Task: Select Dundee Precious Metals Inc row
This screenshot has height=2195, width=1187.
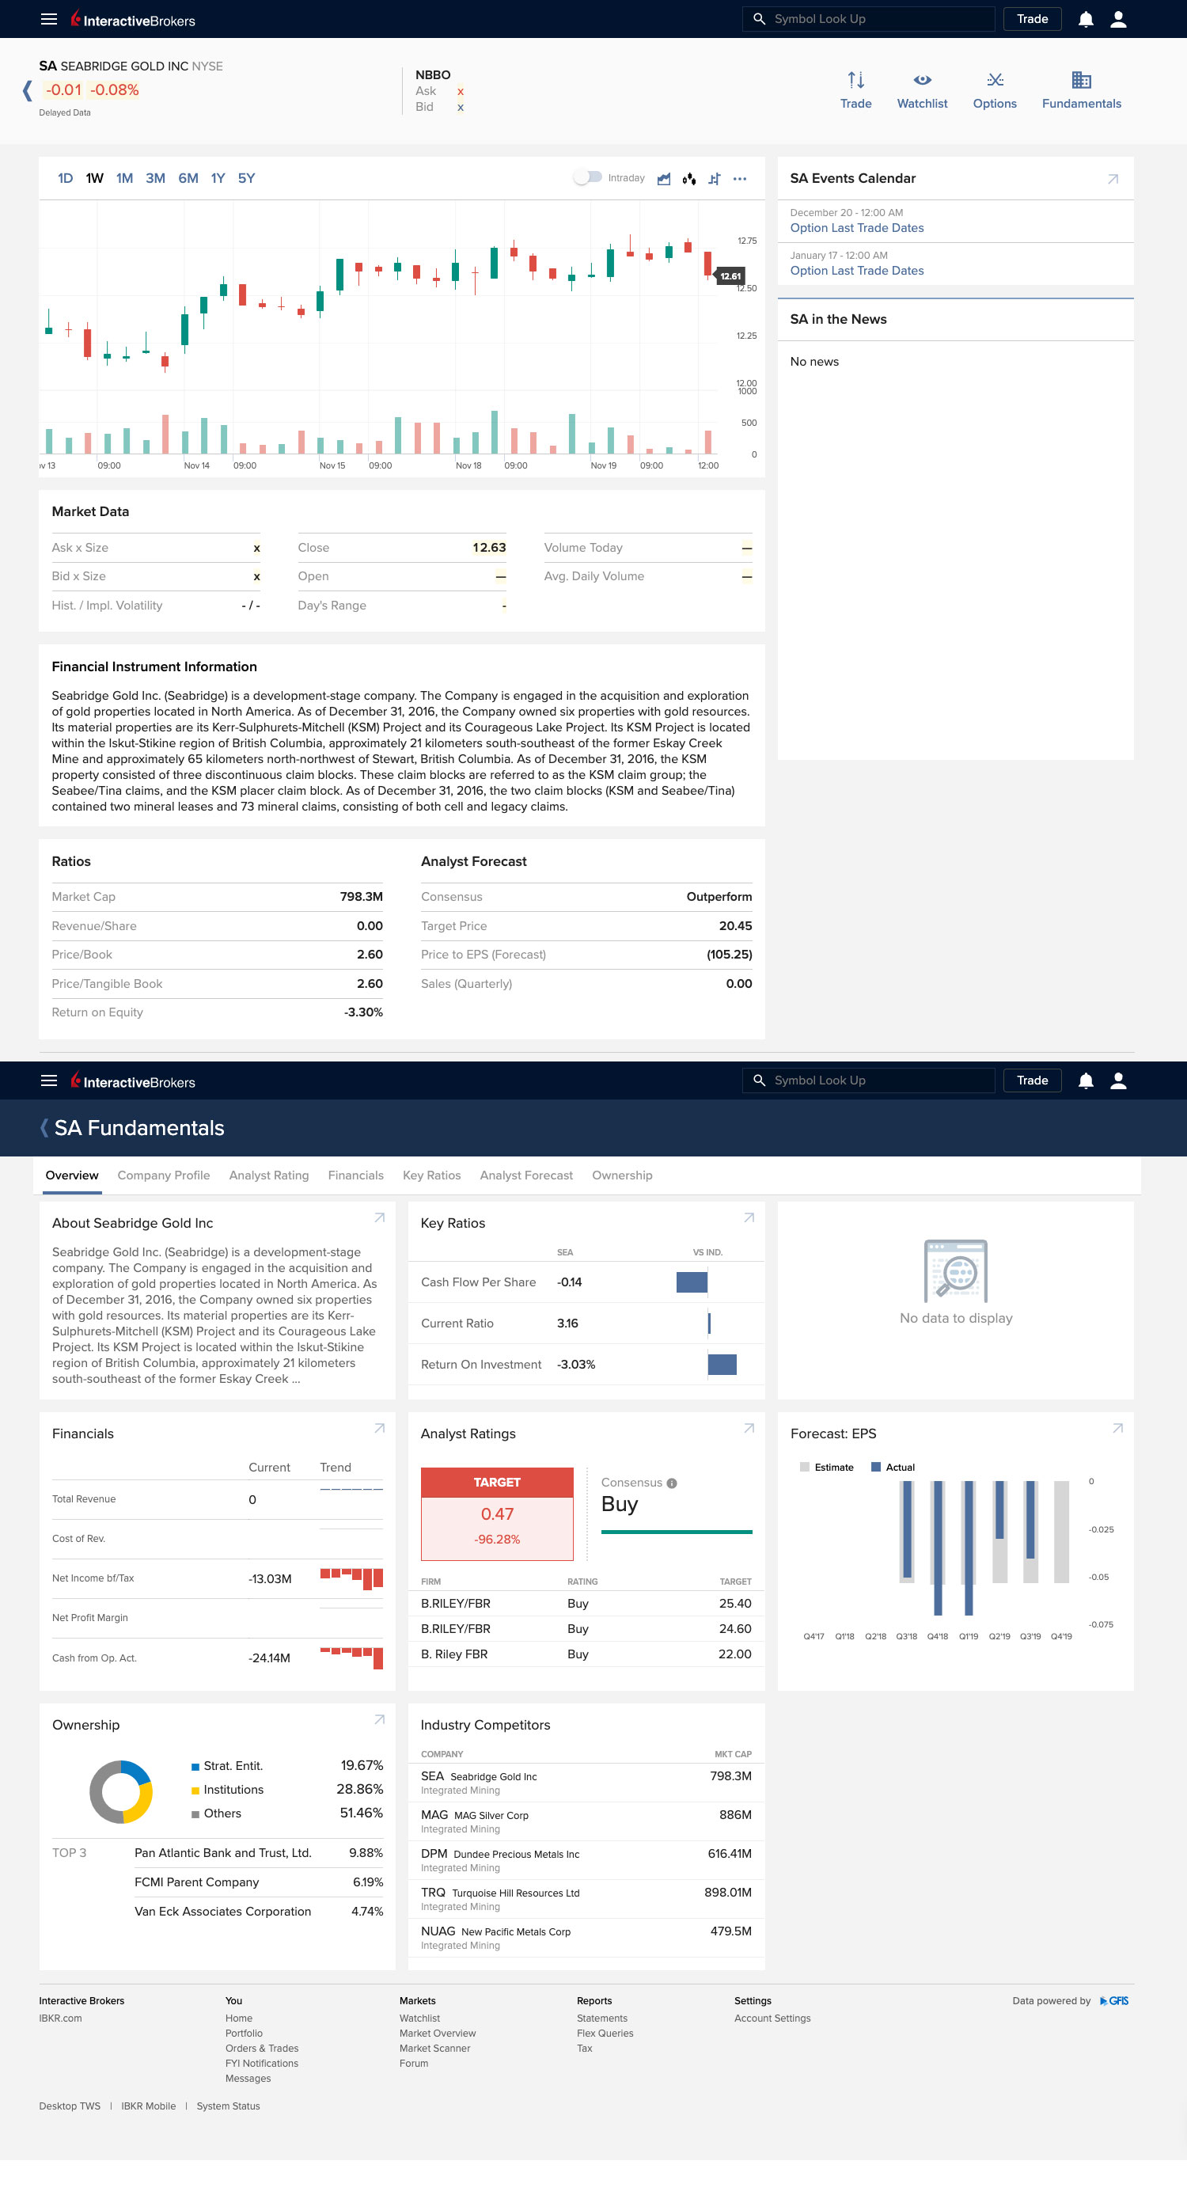Action: pyautogui.click(x=586, y=1859)
